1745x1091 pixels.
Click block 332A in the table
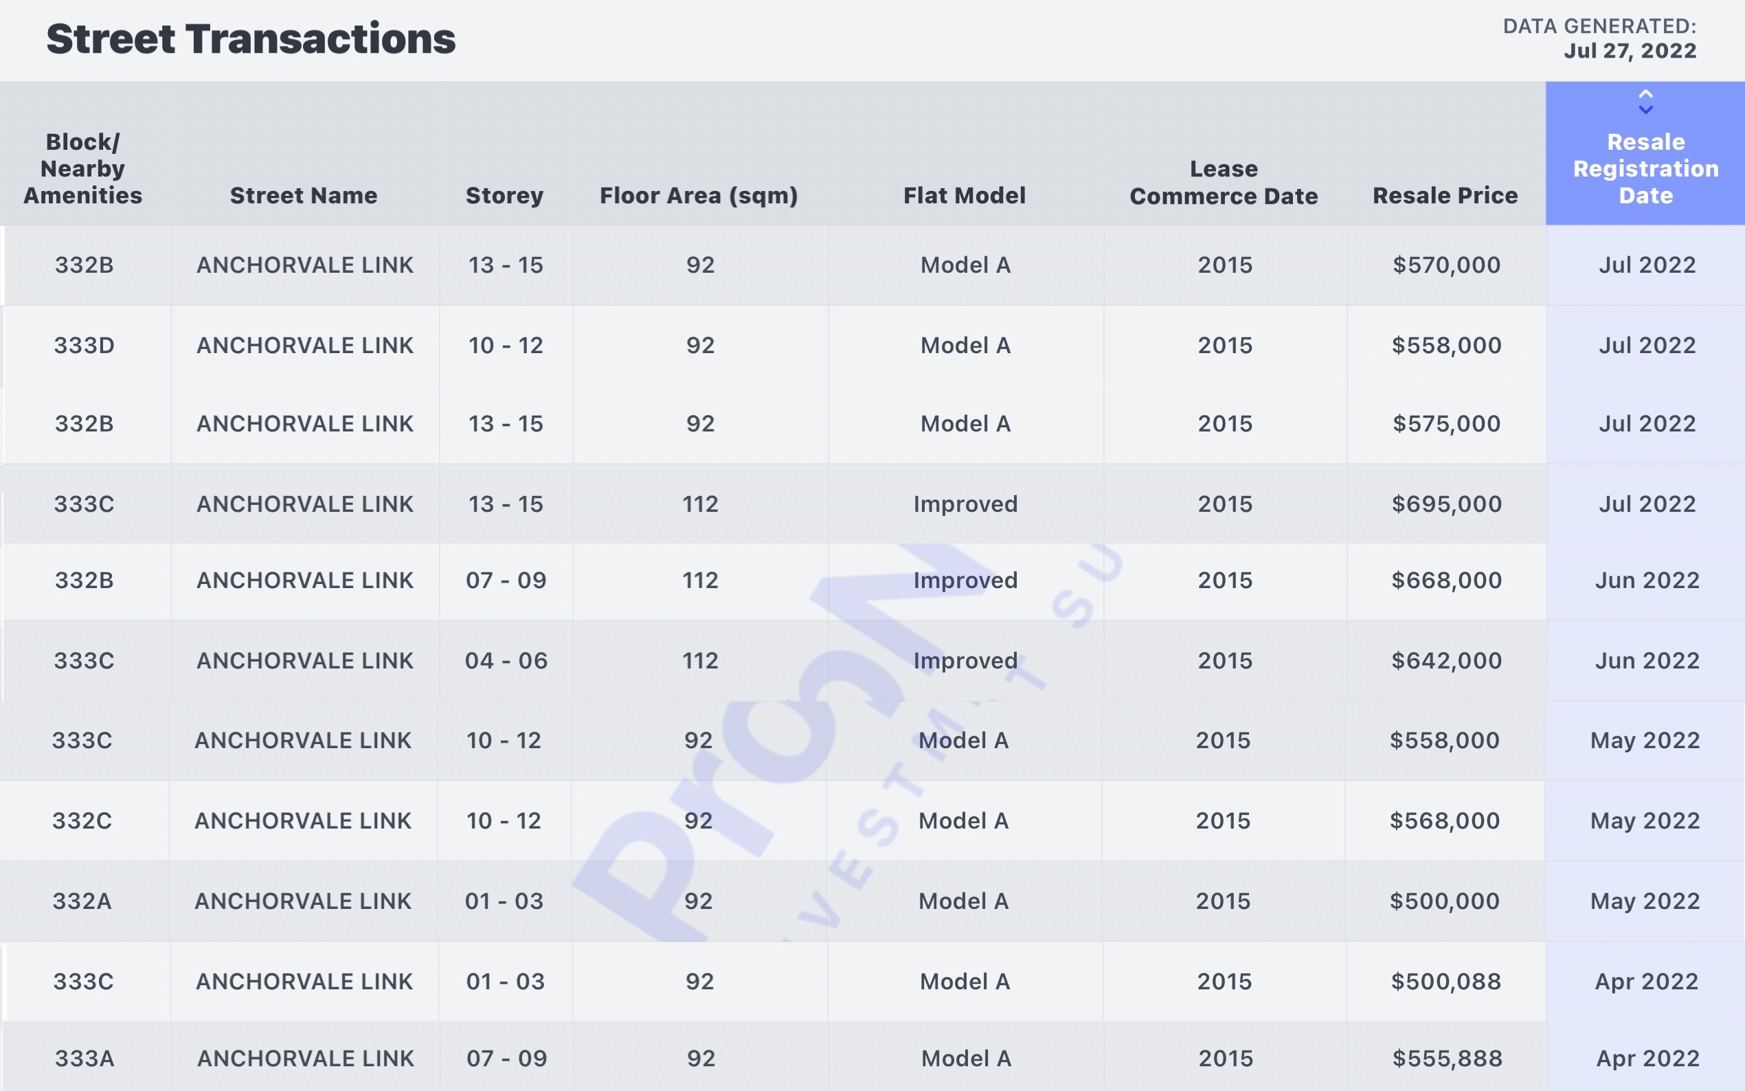pyautogui.click(x=82, y=901)
